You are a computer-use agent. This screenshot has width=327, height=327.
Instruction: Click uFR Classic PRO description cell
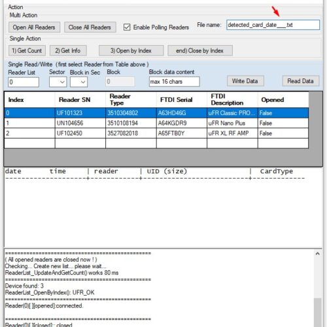tap(232, 113)
